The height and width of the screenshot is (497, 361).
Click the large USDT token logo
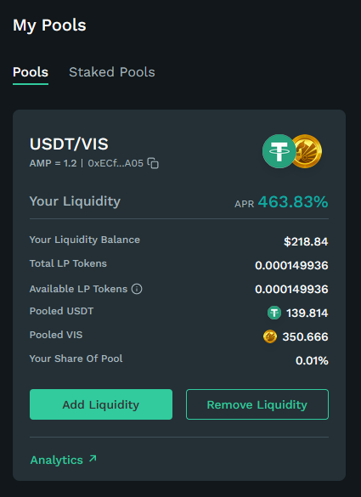[x=279, y=151]
